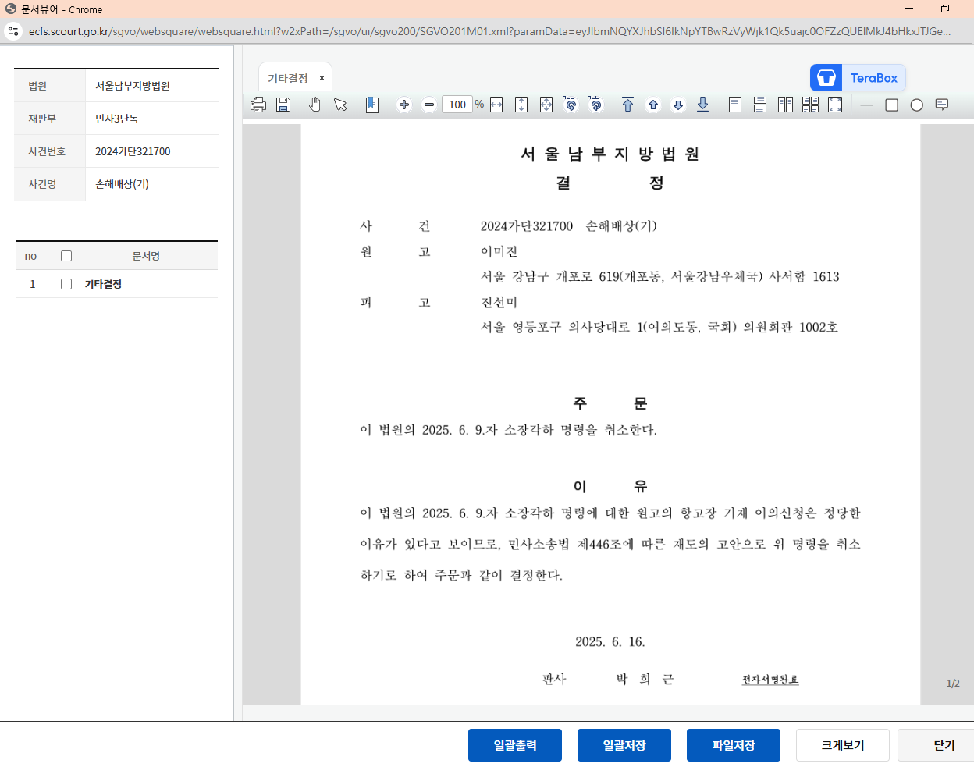The image size is (974, 767).
Task: Toggle the select-all documents checkbox
Action: point(66,255)
